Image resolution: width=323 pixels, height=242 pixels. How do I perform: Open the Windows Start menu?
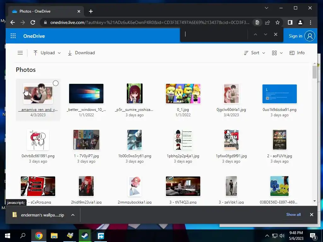click(8, 236)
